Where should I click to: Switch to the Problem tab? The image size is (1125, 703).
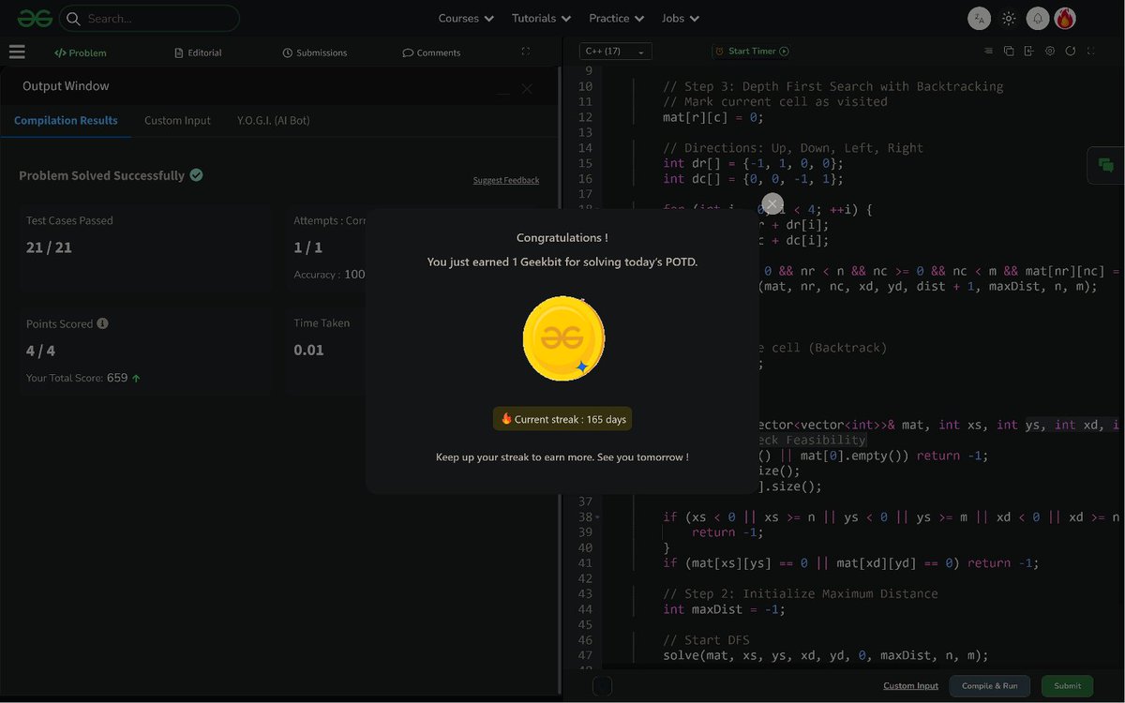[81, 52]
